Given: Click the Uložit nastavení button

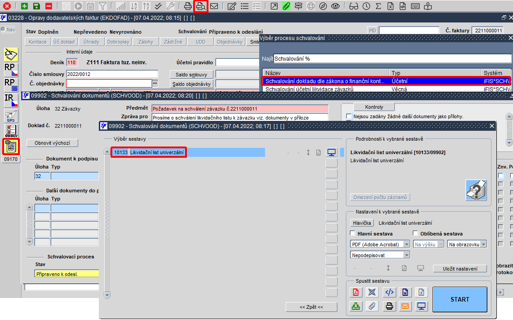Looking at the screenshot, I should (x=460, y=269).
